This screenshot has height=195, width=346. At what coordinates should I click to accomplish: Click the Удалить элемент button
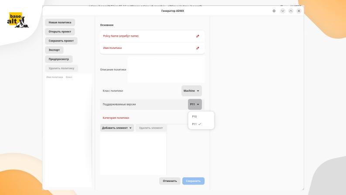click(x=151, y=128)
